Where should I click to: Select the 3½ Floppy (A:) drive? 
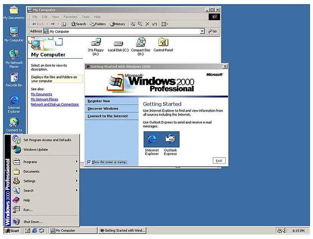tap(96, 47)
